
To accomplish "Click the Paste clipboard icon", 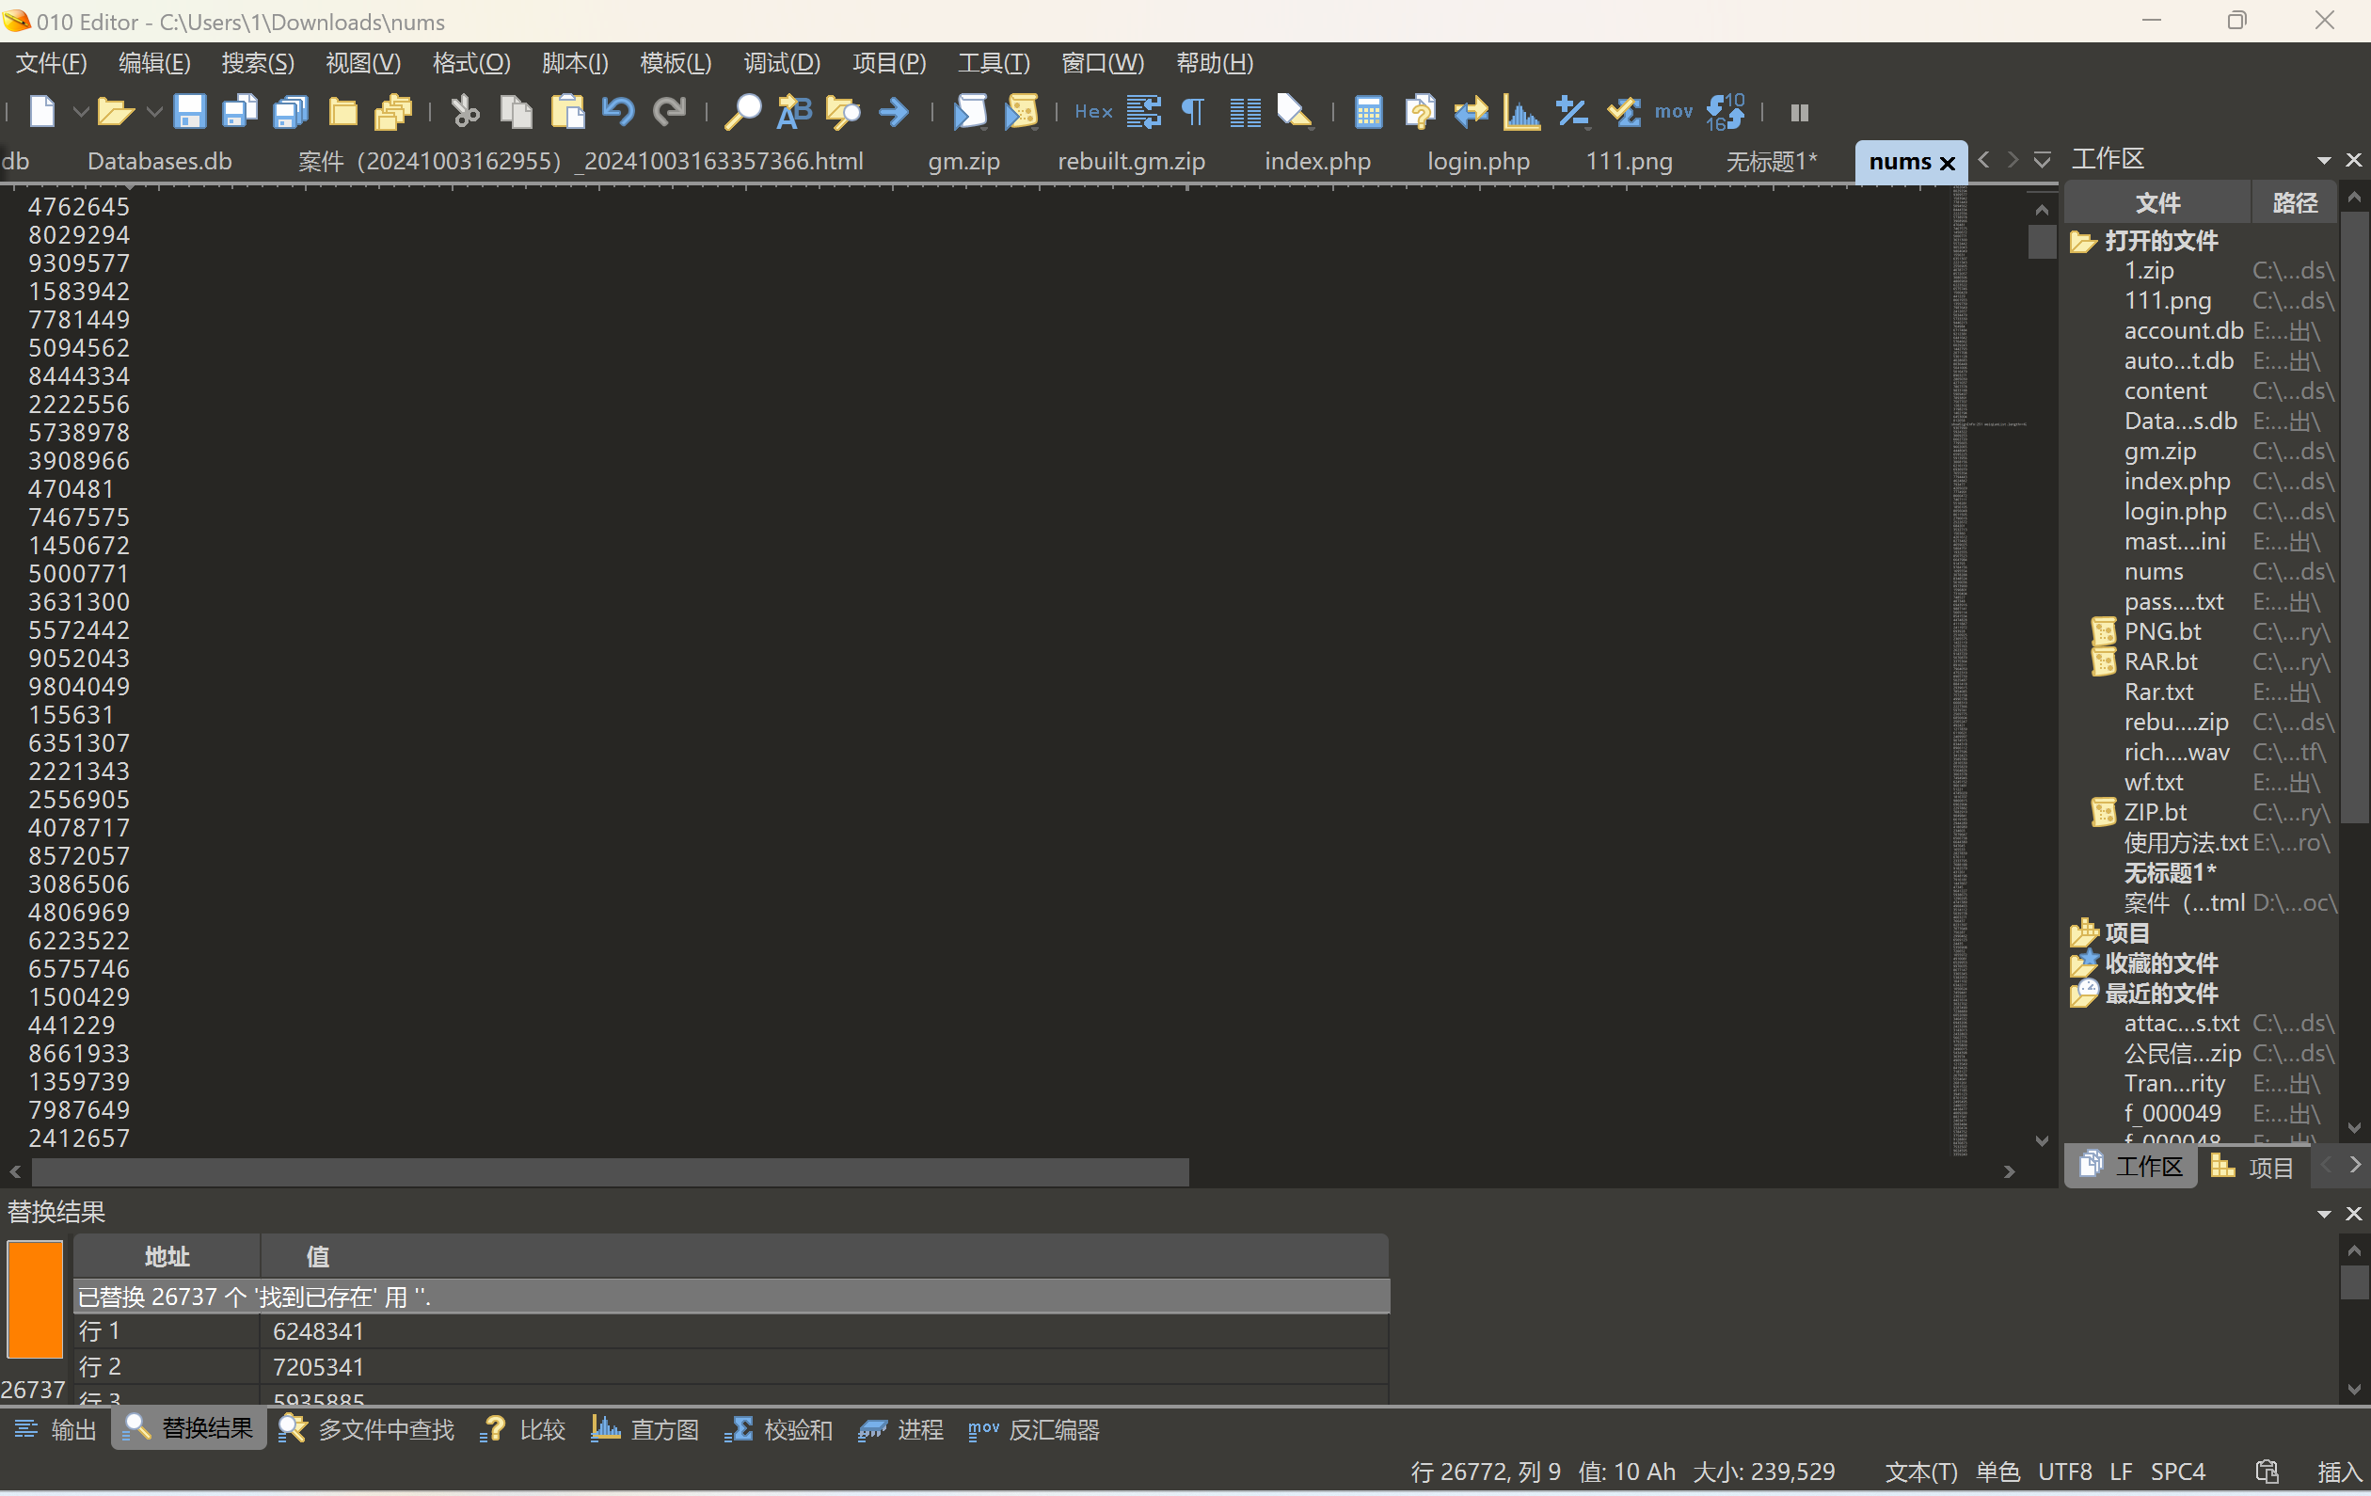I will click(x=567, y=112).
